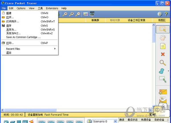Image resolution: width=171 pixels, height=123 pixels.
Task: Click the horizontal scrollbar thumb
Action: tap(30, 110)
